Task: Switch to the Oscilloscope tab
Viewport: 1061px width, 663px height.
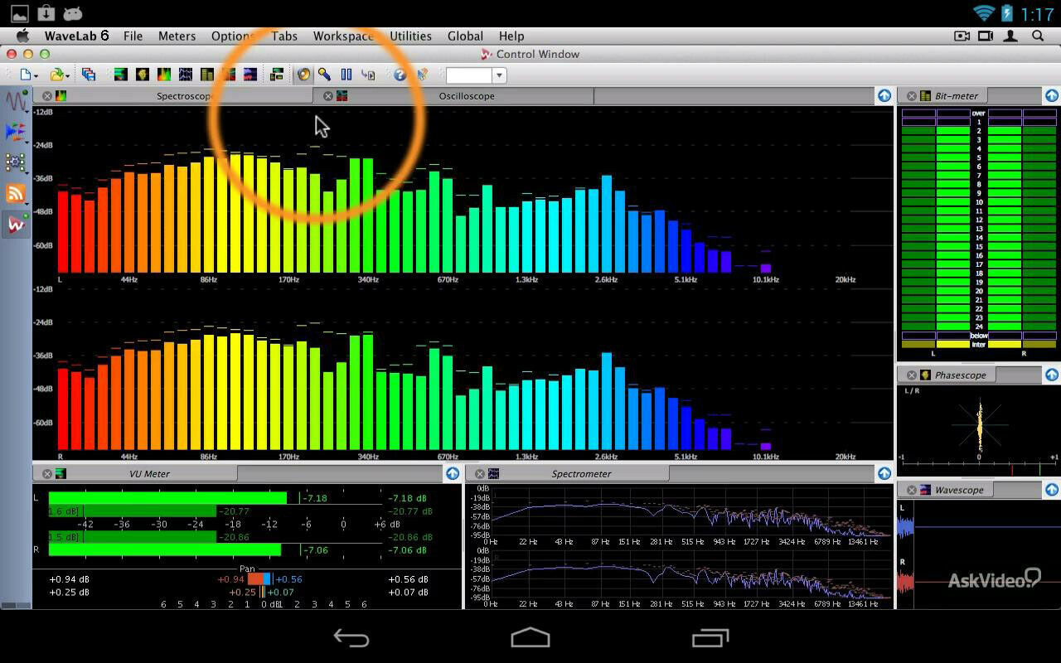Action: (x=467, y=95)
